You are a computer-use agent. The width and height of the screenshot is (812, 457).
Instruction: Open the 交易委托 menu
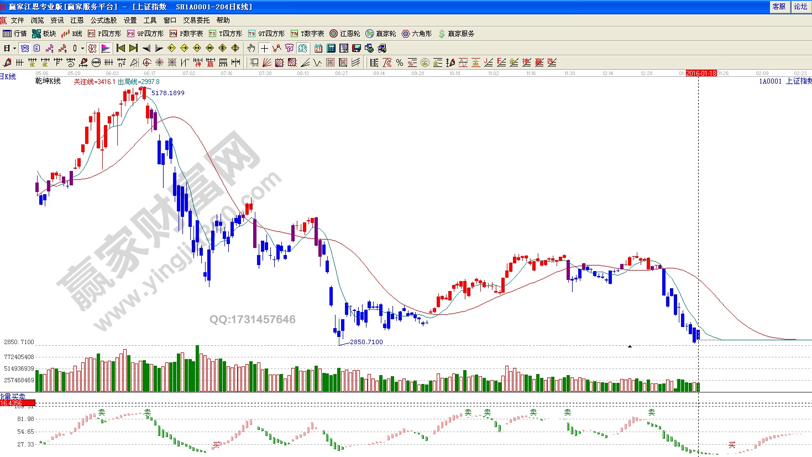coord(196,20)
